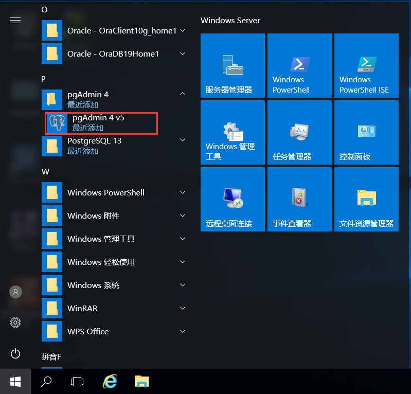This screenshot has width=411, height=394.
Task: Expand the Windows 轻松使用 chevron
Action: coord(183,262)
